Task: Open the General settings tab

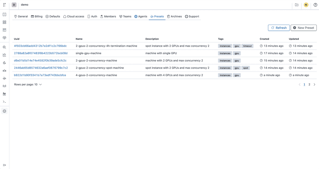Action: [x=21, y=16]
